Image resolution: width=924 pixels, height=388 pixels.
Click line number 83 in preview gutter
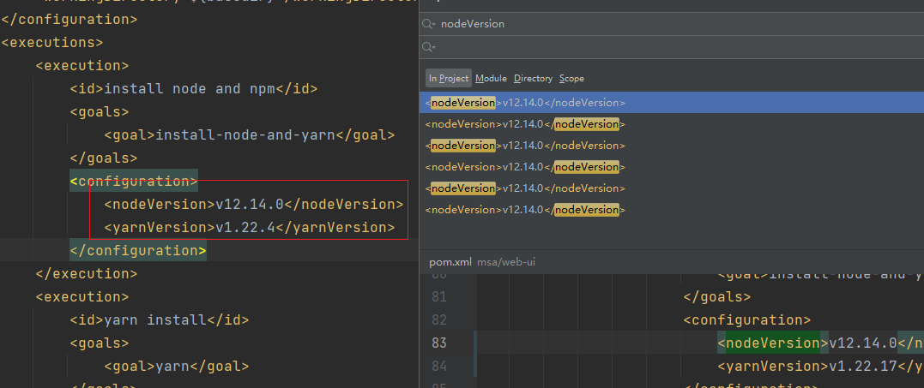439,343
